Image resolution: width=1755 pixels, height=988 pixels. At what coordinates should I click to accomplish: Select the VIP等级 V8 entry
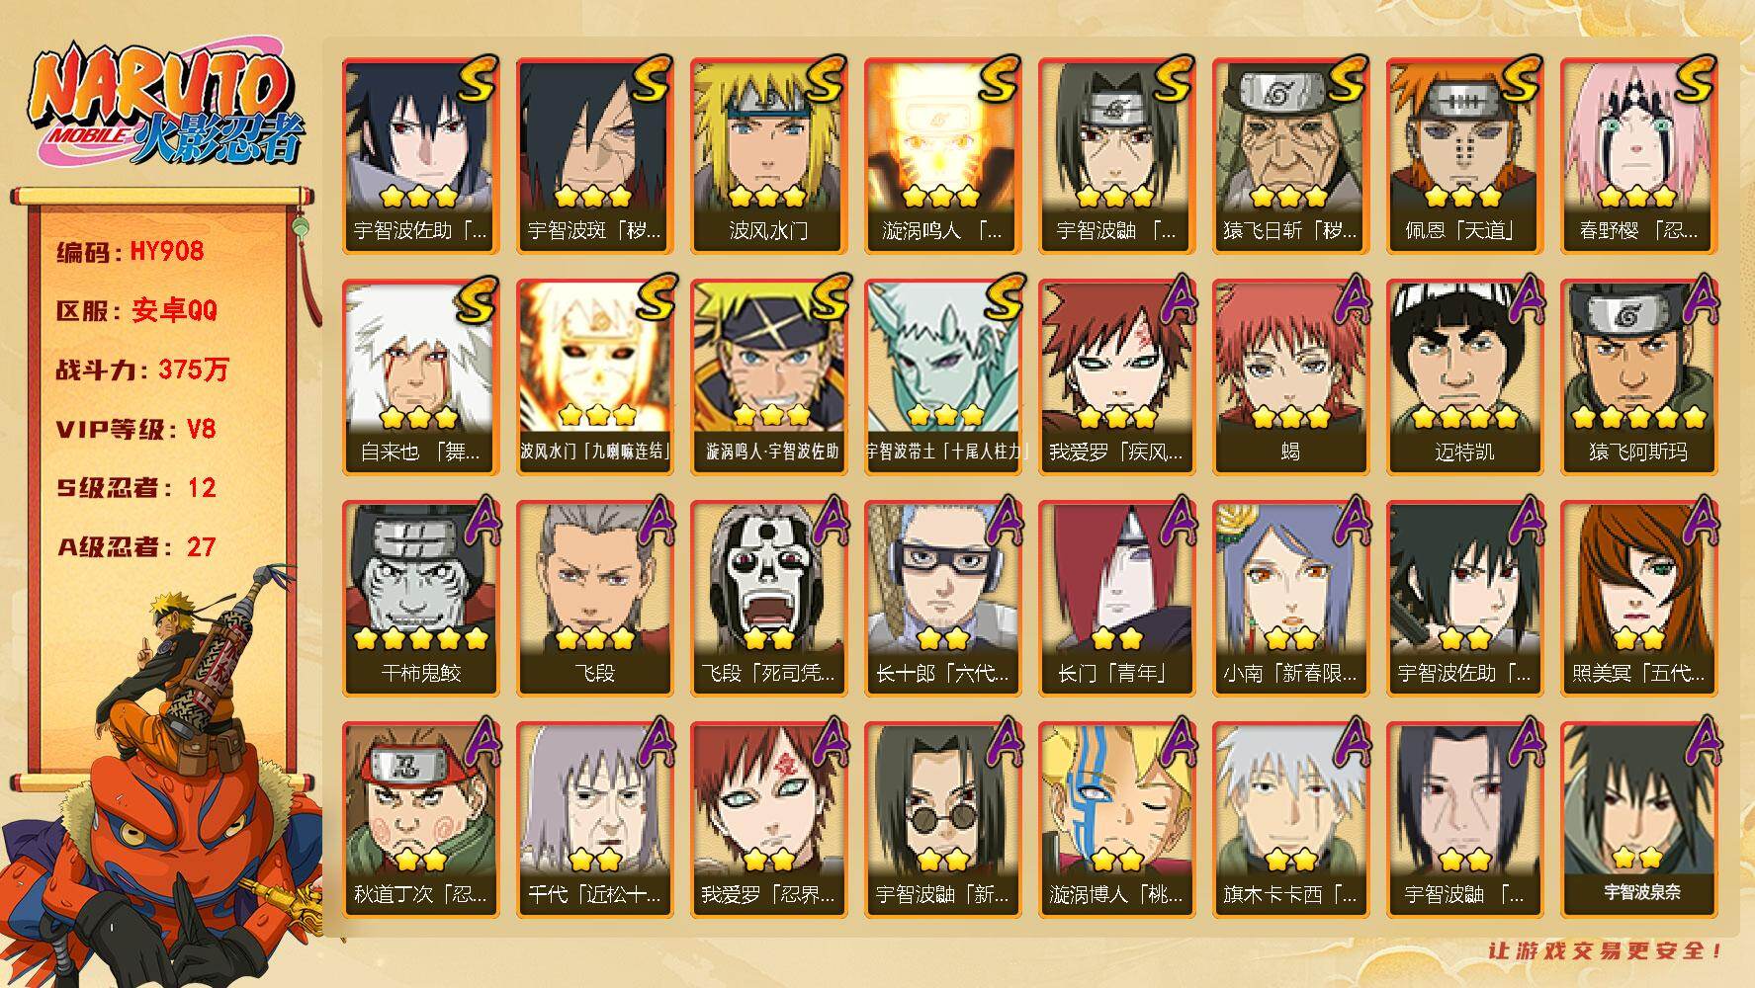pyautogui.click(x=135, y=429)
